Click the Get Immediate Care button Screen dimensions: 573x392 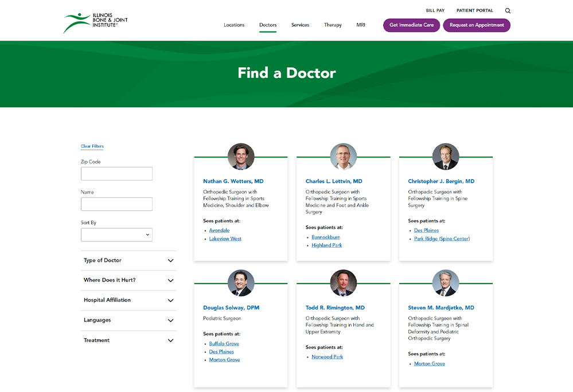411,25
